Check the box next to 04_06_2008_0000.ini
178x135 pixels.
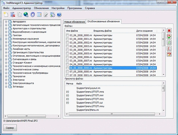coord(67,64)
